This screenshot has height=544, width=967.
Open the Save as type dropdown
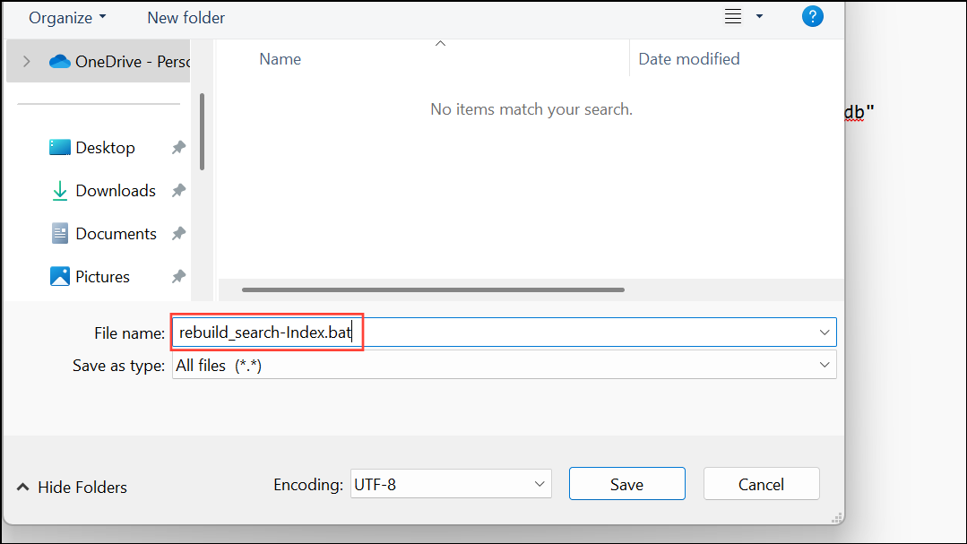click(x=824, y=365)
